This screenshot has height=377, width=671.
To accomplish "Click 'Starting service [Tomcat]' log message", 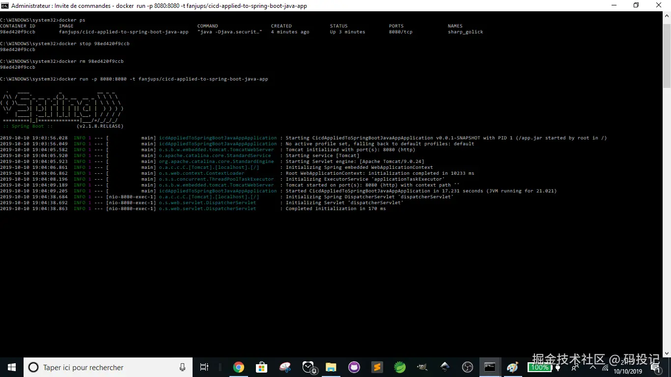I will 323,156.
